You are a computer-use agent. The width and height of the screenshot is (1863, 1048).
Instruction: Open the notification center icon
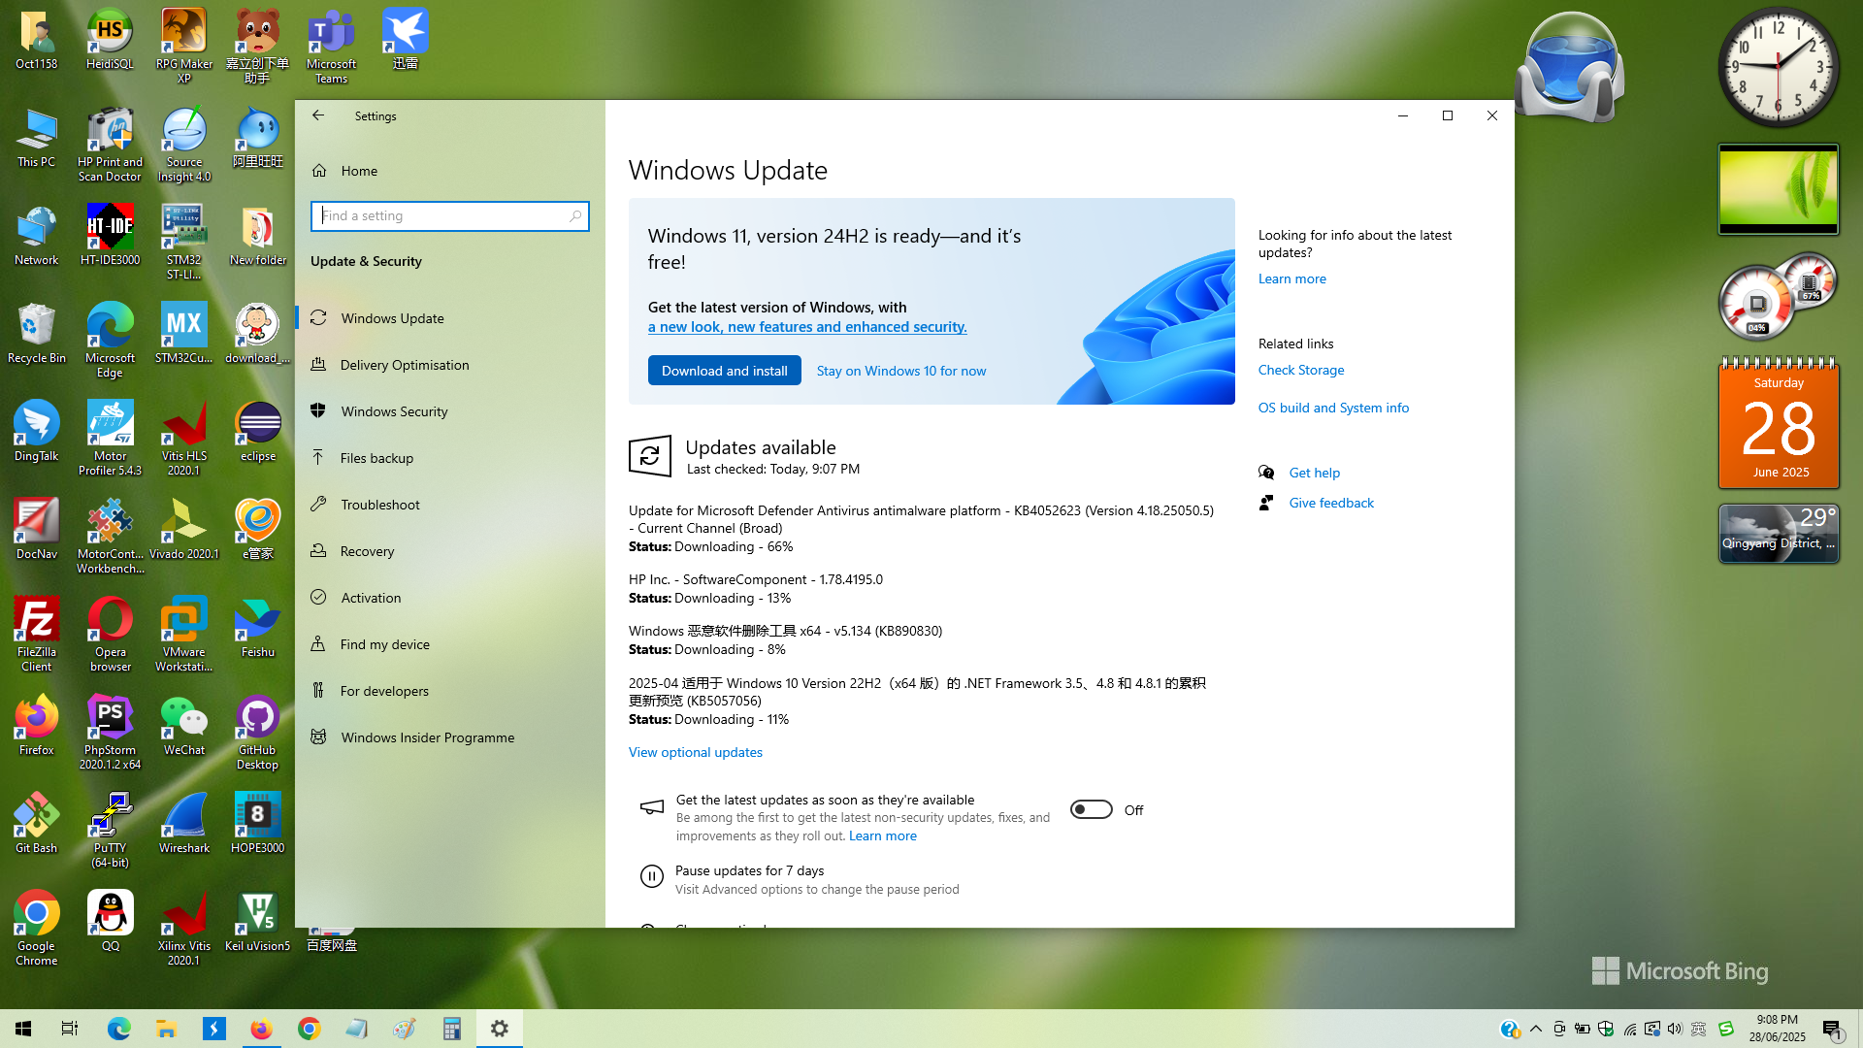[x=1832, y=1029]
